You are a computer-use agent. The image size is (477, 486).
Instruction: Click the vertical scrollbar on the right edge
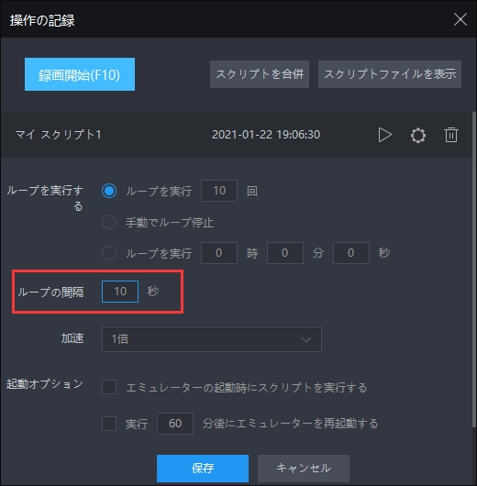(x=474, y=270)
